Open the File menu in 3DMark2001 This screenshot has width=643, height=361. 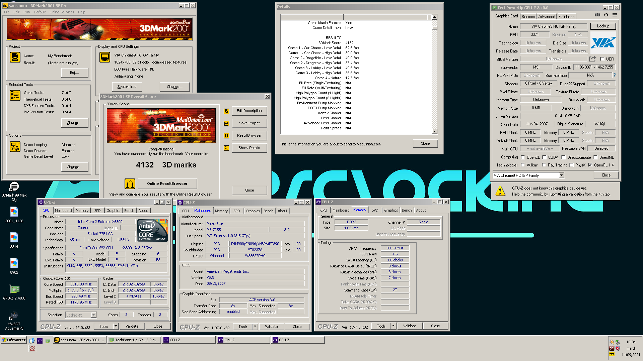pos(7,12)
